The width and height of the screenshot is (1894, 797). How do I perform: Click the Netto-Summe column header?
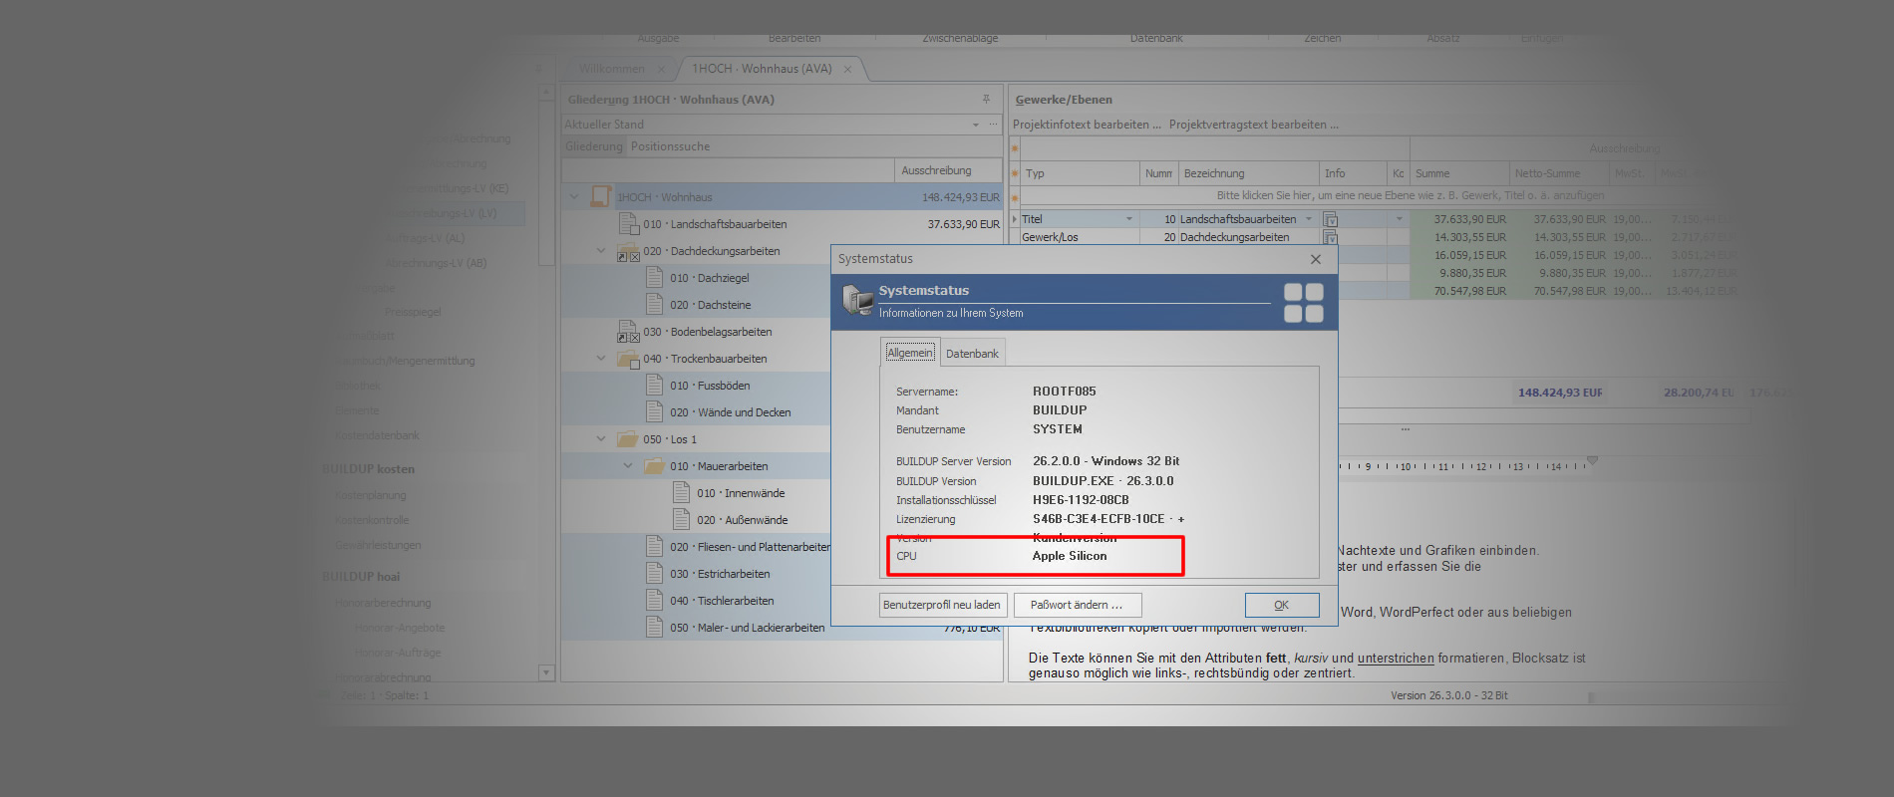coord(1559,173)
